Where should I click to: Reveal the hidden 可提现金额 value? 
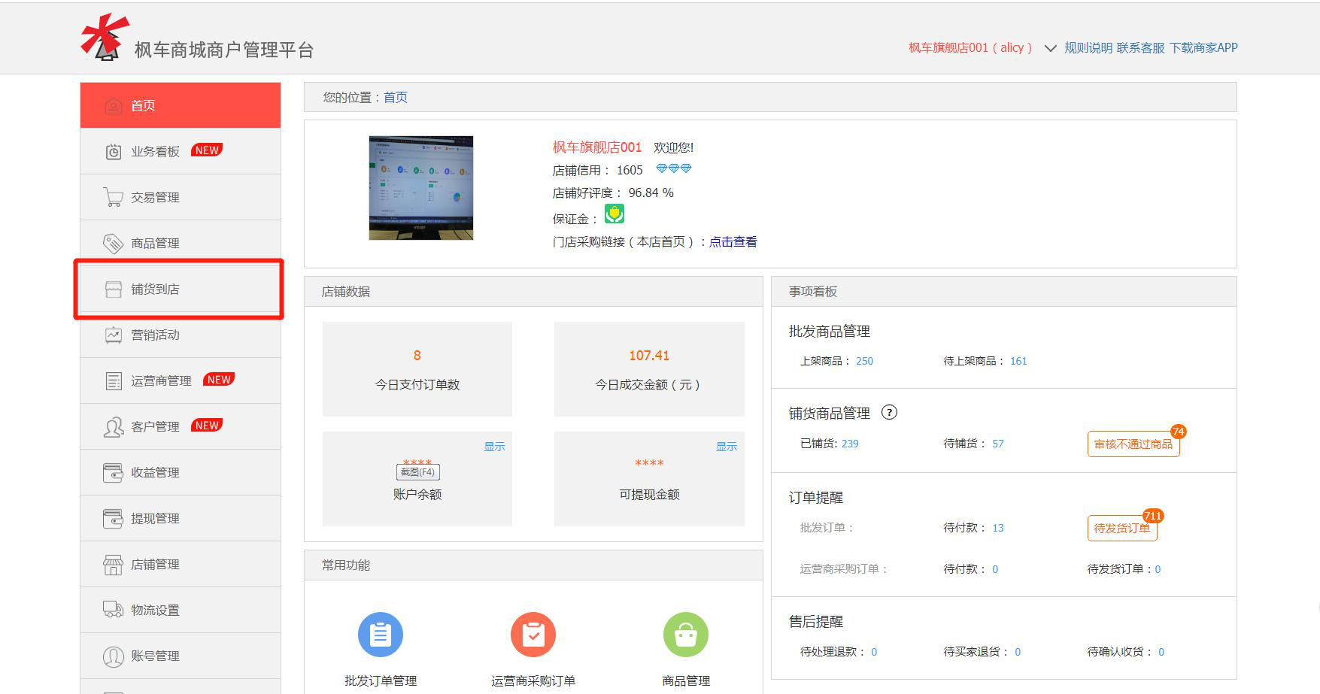point(726,447)
